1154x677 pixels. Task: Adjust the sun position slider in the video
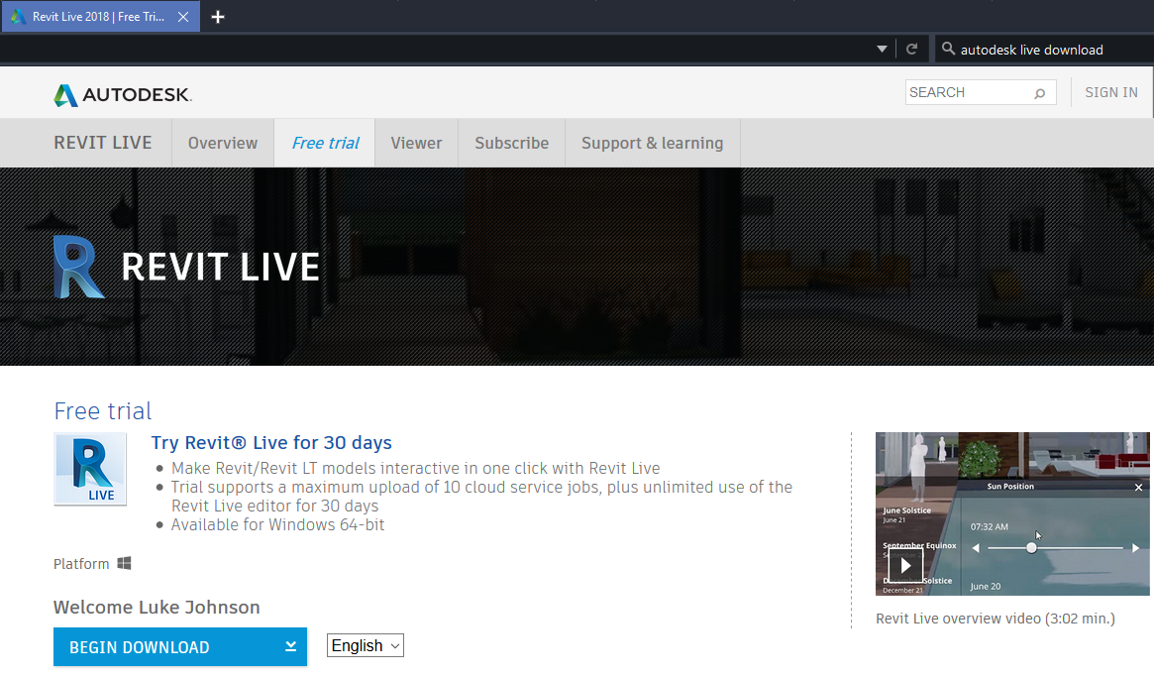pos(1030,546)
